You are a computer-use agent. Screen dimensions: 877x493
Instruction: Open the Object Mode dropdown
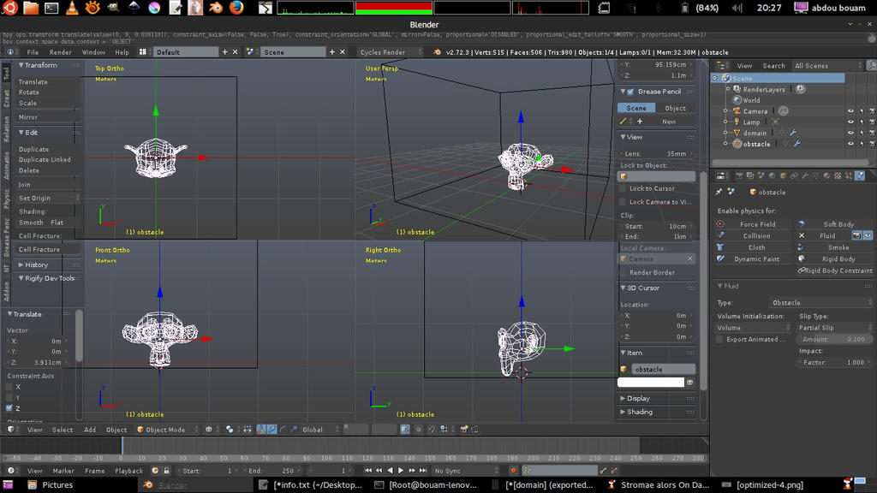(168, 430)
